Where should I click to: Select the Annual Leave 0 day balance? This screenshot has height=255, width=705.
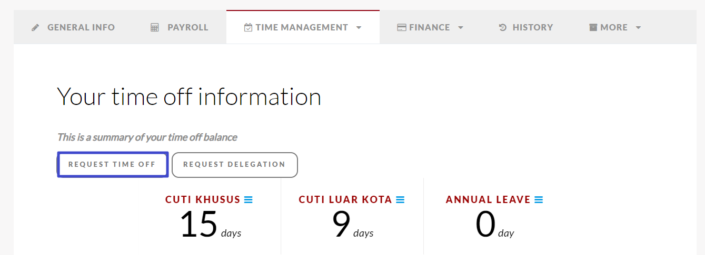pos(494,224)
